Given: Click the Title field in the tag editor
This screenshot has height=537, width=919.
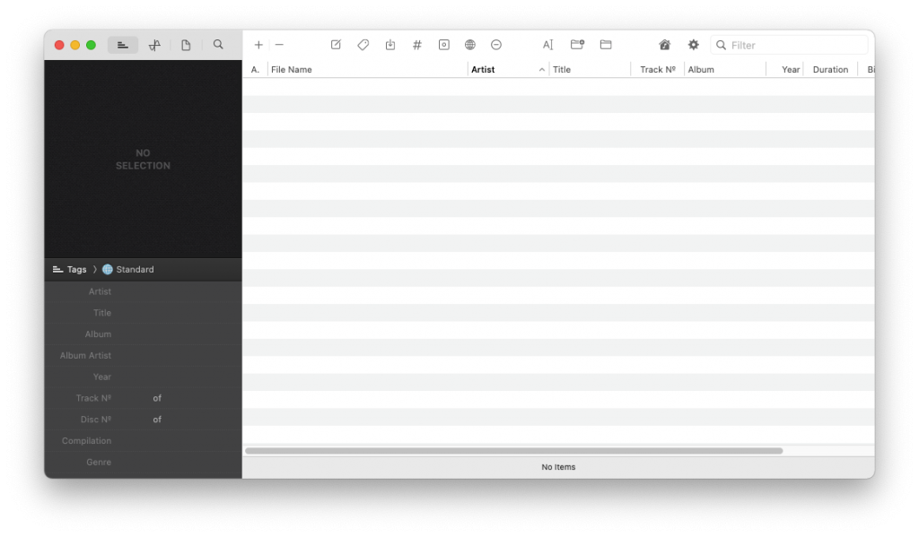Looking at the screenshot, I should [143, 313].
